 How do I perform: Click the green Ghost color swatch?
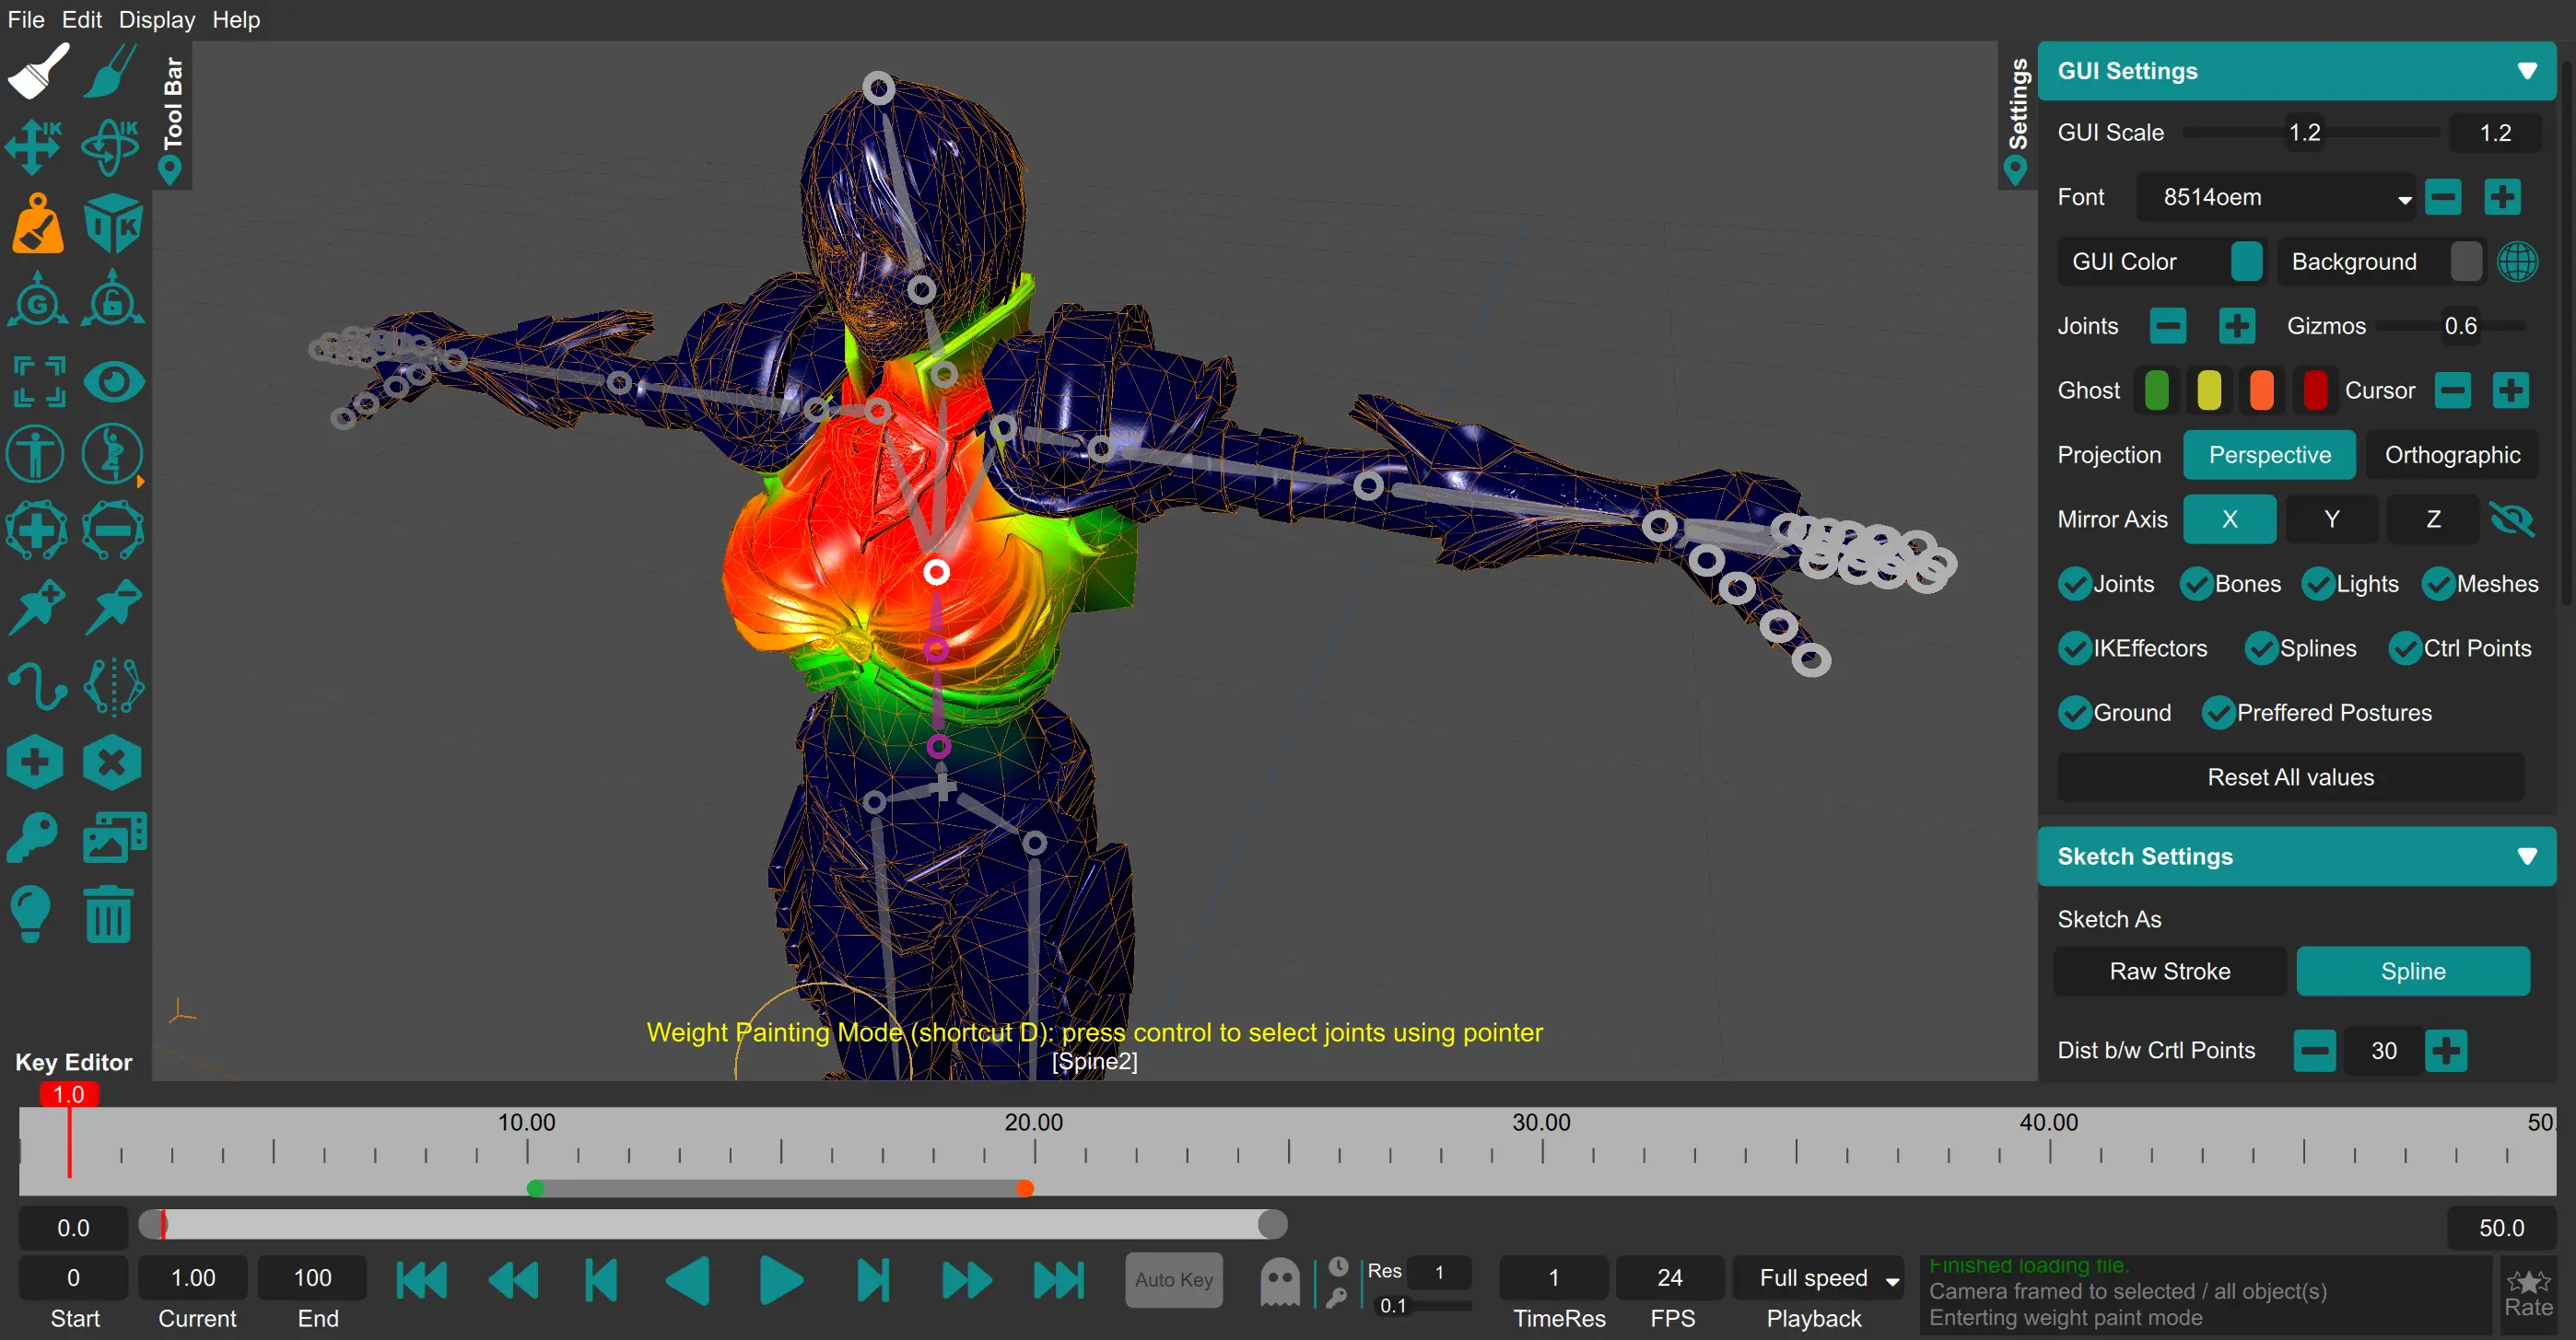[x=2156, y=390]
